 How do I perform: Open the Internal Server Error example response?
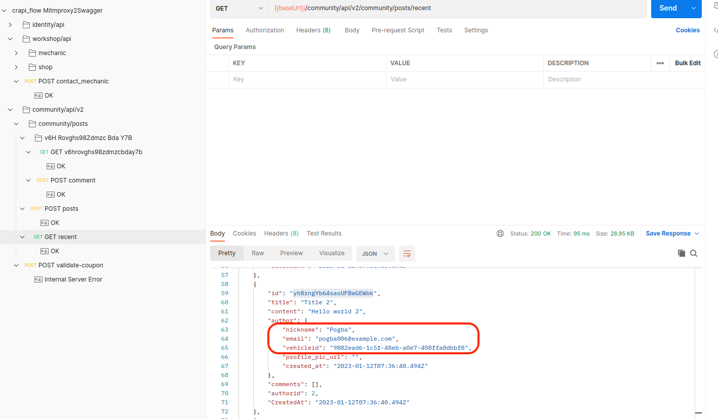[73, 280]
